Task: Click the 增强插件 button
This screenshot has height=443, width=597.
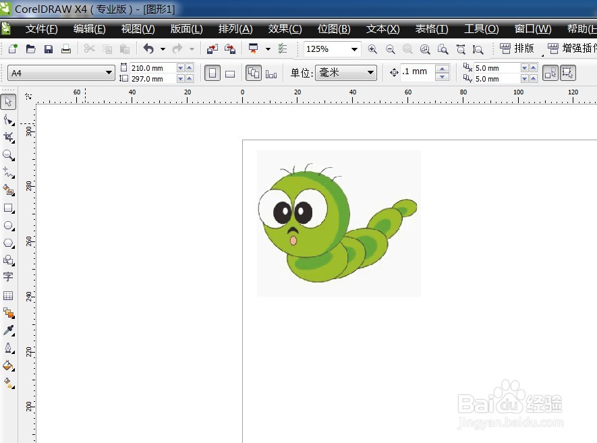Action: (572, 49)
